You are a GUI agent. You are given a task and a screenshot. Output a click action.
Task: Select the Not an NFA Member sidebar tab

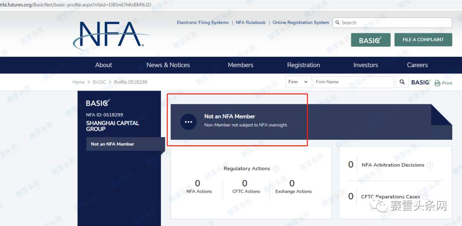(125, 144)
